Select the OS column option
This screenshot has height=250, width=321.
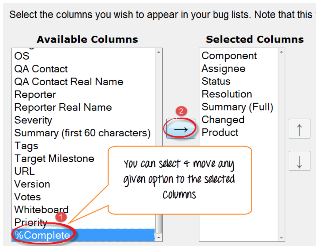(22, 56)
